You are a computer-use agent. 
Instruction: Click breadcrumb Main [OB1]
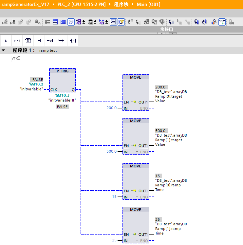pos(149,4)
